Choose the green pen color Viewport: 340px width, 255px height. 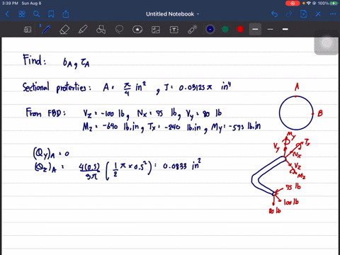coord(225,29)
